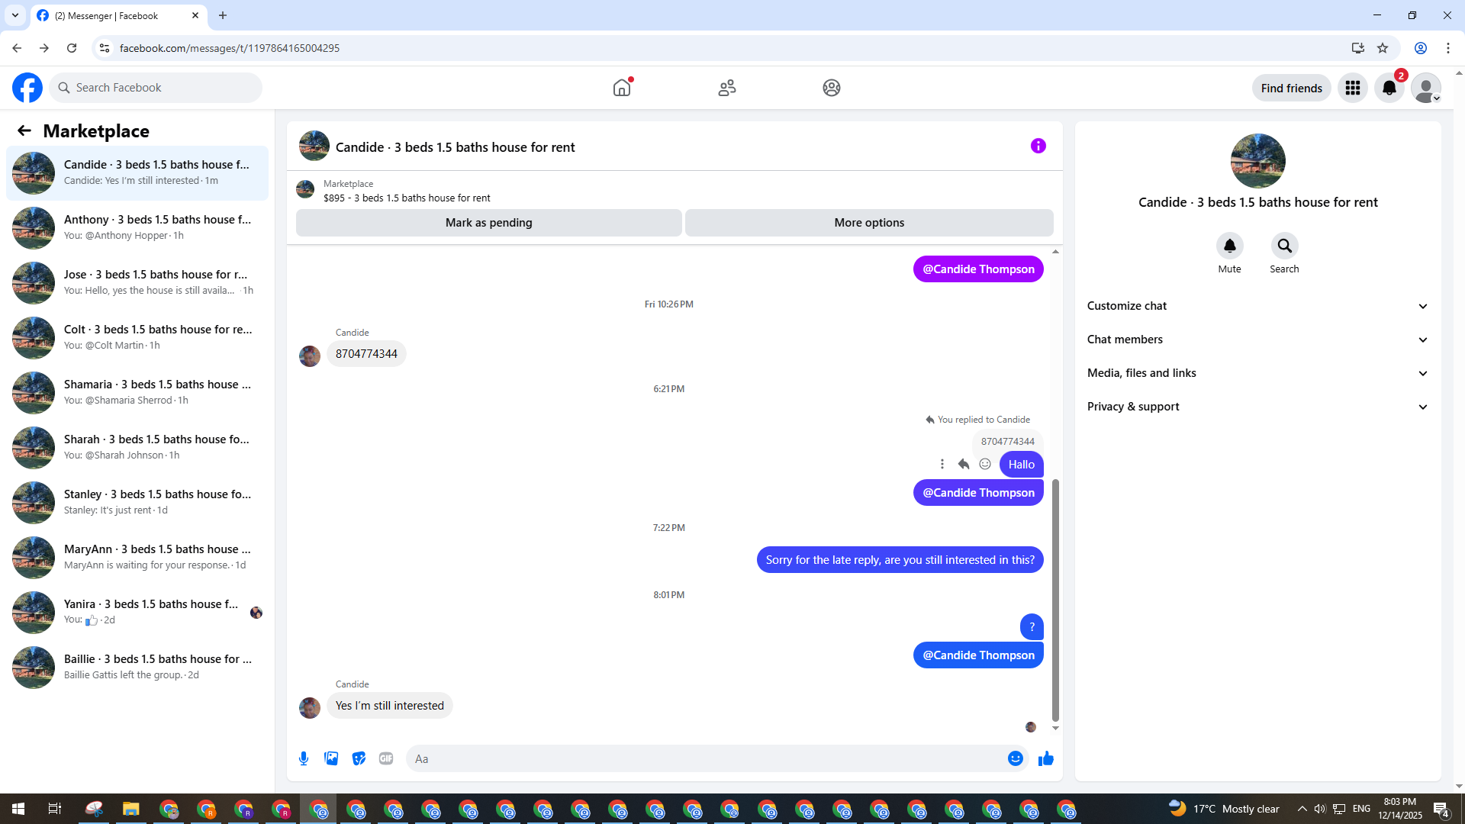Click More options button
1465x824 pixels.
tap(869, 223)
